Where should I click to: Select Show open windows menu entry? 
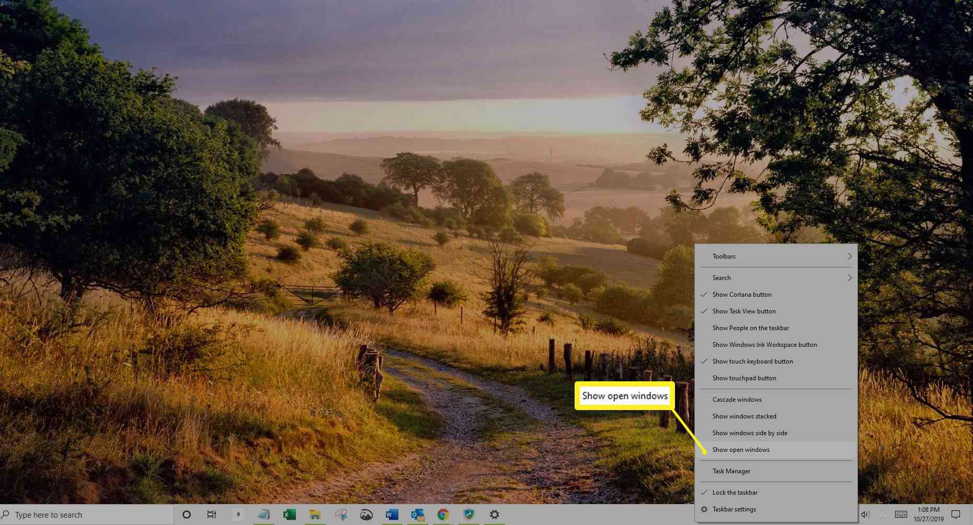point(776,450)
